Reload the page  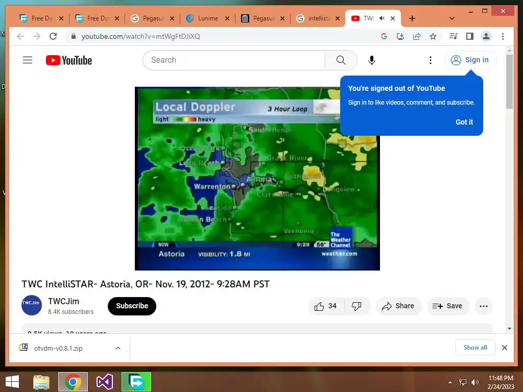tap(53, 36)
